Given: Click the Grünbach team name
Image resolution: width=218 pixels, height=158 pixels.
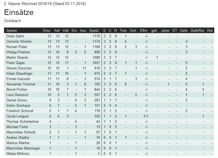Looking at the screenshot, I should point(13,21).
